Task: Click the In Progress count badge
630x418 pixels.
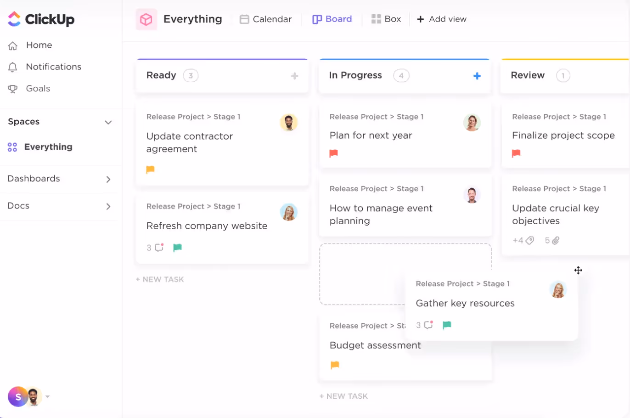Action: coord(401,76)
